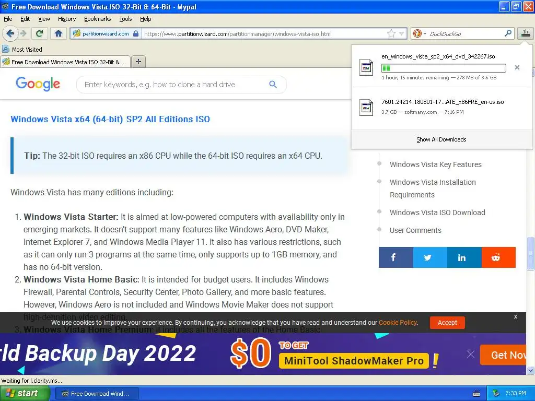
Task: Accept the cookie notice
Action: point(447,323)
